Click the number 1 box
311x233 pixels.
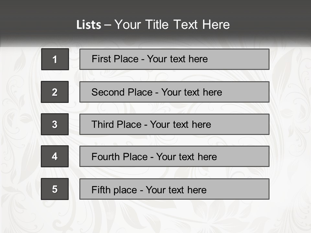coord(55,59)
